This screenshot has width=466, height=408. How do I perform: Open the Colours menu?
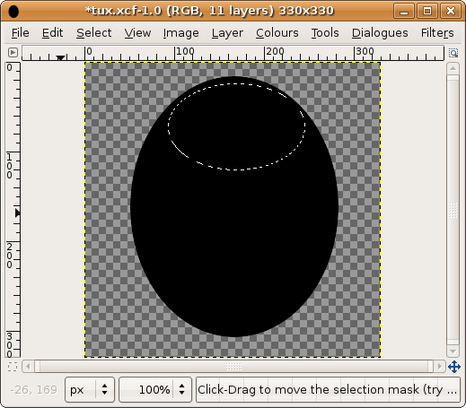pos(277,33)
